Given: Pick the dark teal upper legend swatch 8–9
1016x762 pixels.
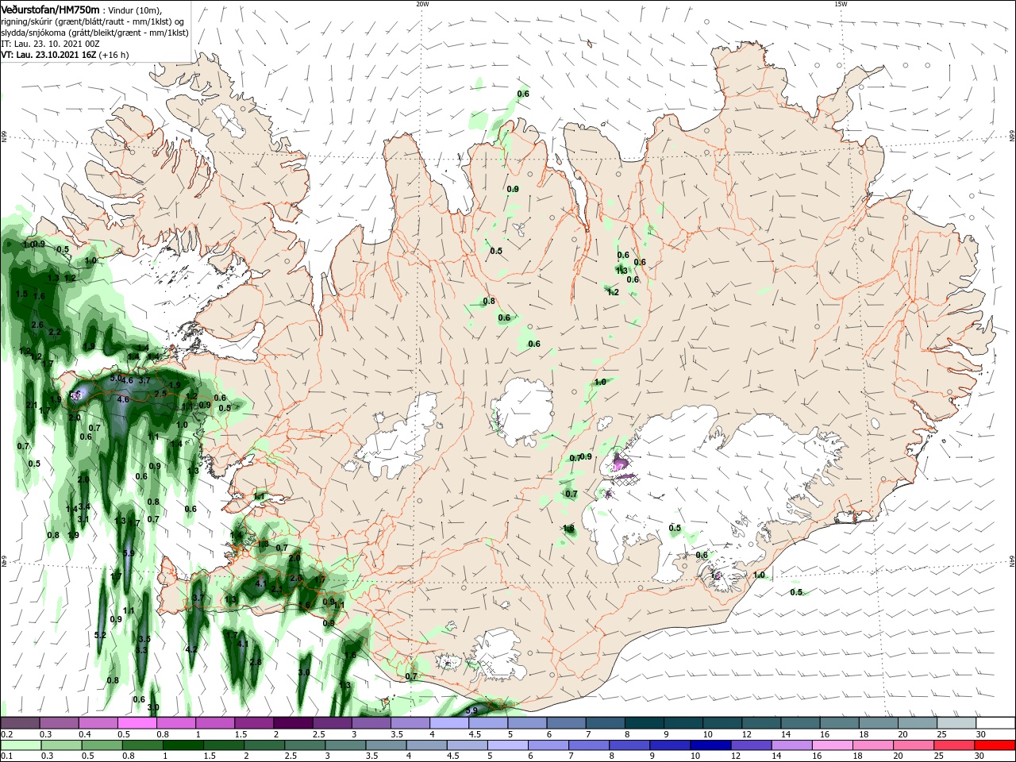Looking at the screenshot, I should tap(645, 723).
